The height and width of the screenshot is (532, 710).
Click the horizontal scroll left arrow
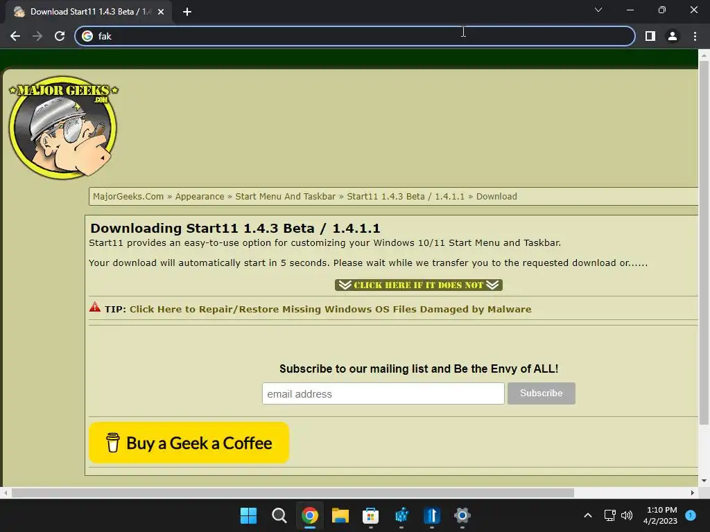(x=5, y=493)
